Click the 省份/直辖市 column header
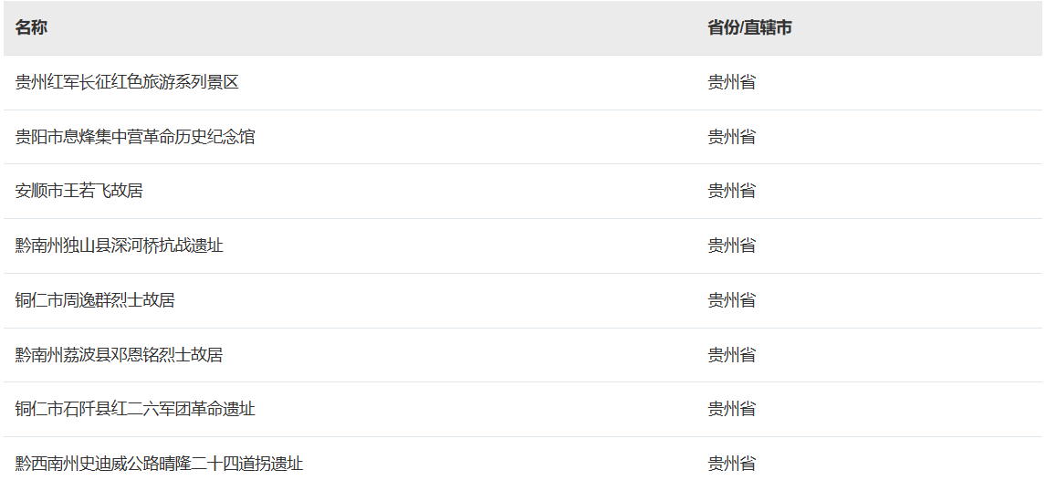Image resolution: width=1046 pixels, height=491 pixels. click(x=749, y=28)
